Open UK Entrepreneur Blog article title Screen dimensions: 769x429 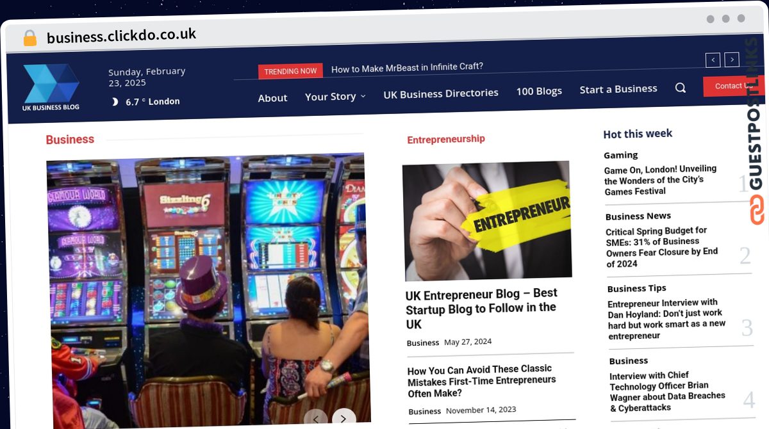click(481, 308)
